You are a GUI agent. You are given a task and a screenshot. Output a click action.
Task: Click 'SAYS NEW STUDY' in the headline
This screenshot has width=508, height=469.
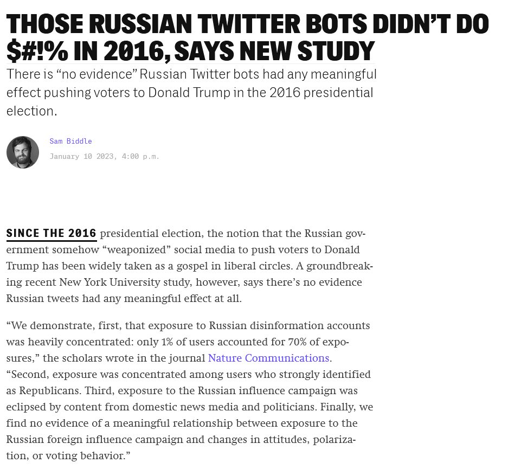(x=274, y=52)
